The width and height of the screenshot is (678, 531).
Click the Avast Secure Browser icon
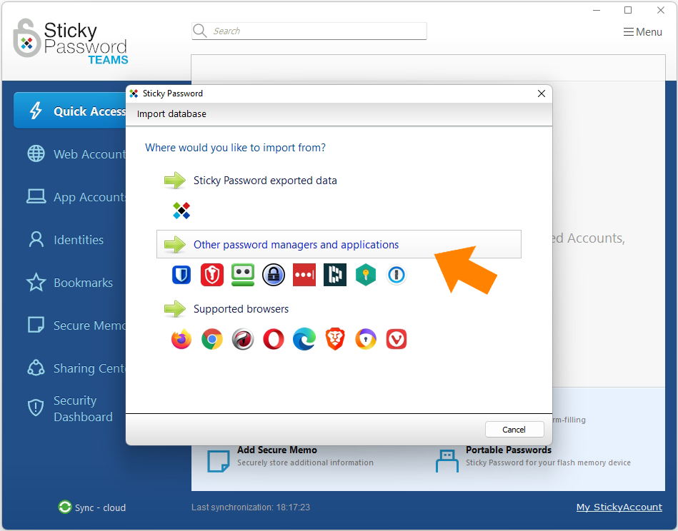click(366, 339)
